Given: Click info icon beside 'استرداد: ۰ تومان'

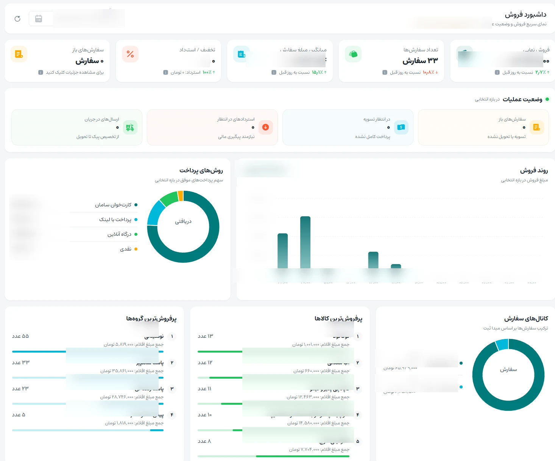Looking at the screenshot, I should tap(165, 72).
